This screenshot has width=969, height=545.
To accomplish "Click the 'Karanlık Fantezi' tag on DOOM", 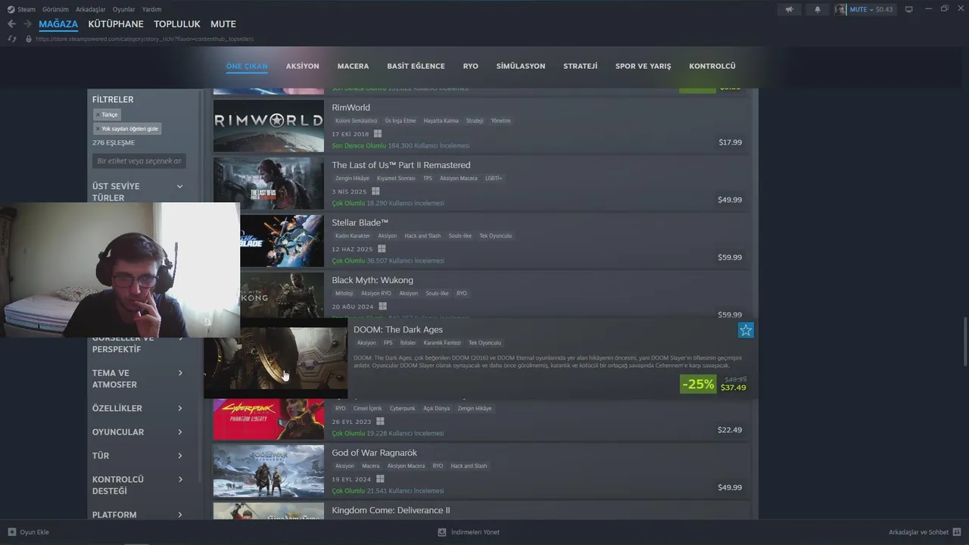I will (442, 343).
